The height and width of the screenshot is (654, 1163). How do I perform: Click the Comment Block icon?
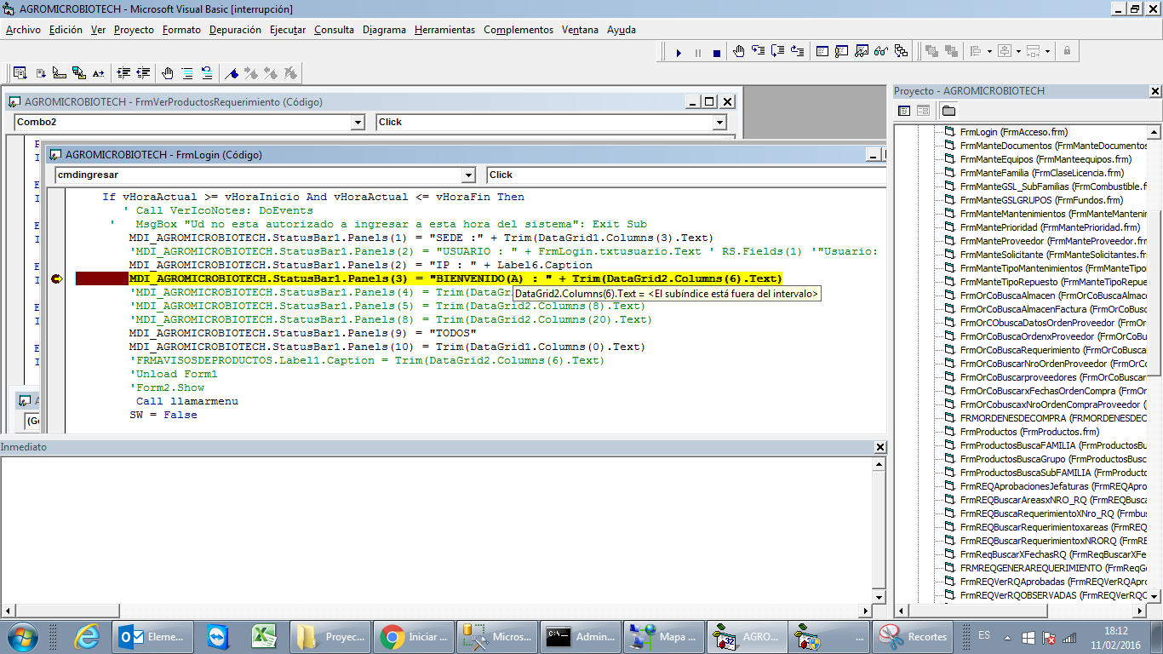click(187, 73)
